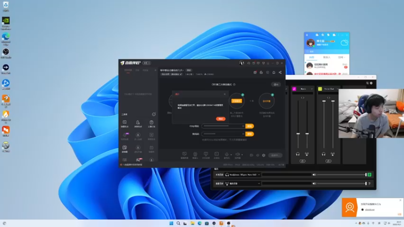Open the OBS Studio desktop shortcut
404x227 pixels.
(x=6, y=54)
